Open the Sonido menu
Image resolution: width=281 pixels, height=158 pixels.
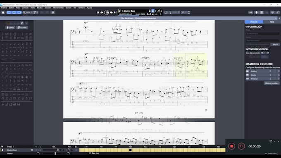69,8
